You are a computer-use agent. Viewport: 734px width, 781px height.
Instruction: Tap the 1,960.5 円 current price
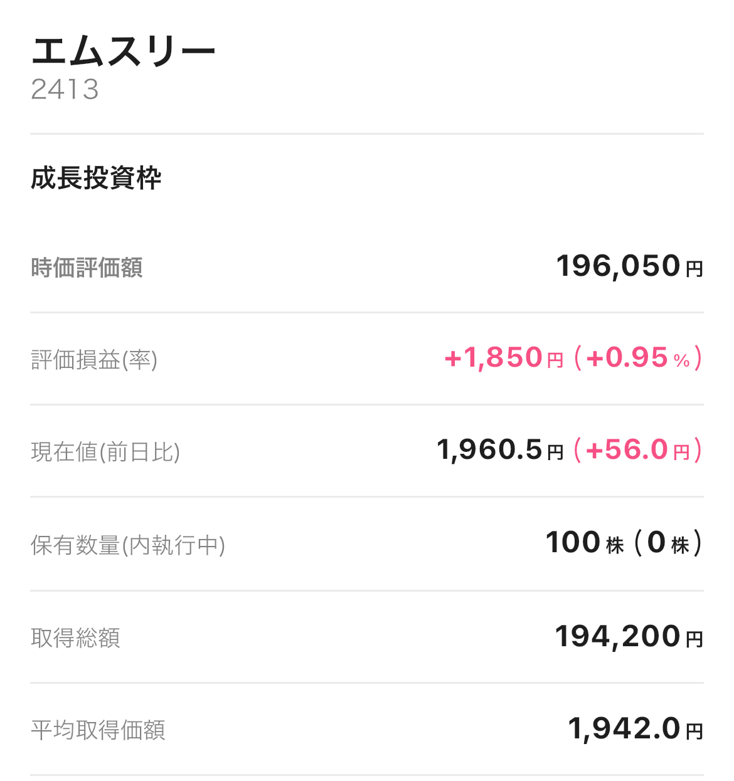point(500,450)
